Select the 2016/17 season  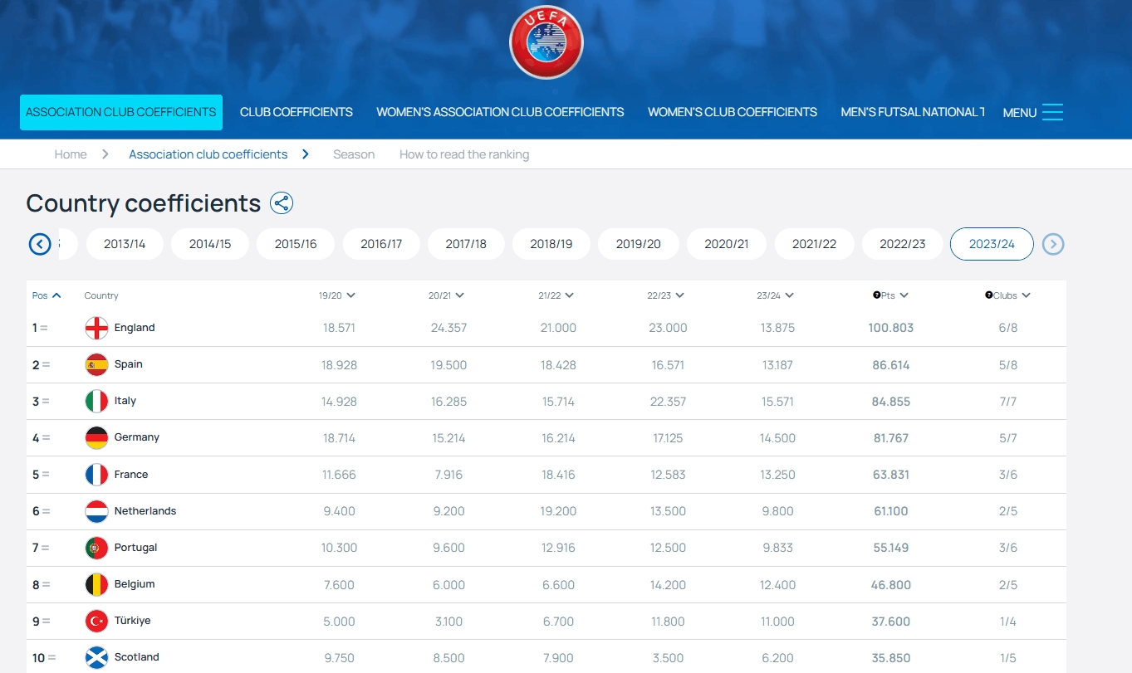(x=381, y=244)
